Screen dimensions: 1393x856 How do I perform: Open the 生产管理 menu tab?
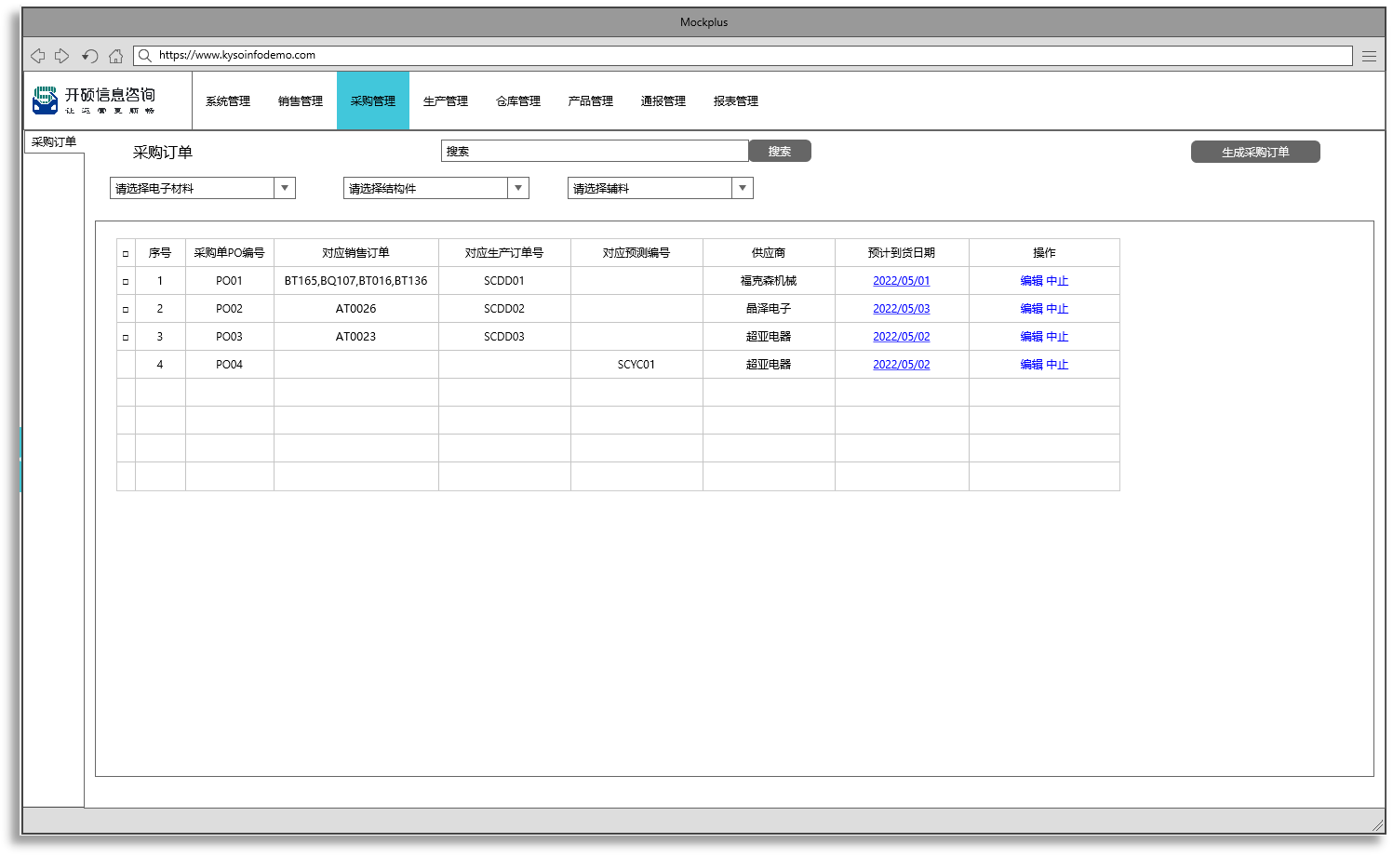(x=446, y=101)
